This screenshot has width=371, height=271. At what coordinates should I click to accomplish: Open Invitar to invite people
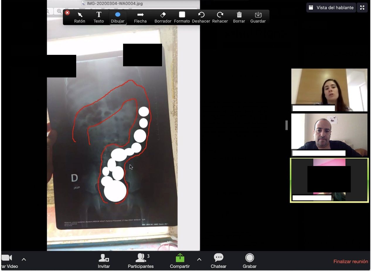coord(104,261)
